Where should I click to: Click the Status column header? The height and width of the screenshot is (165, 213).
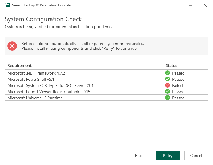click(171, 65)
